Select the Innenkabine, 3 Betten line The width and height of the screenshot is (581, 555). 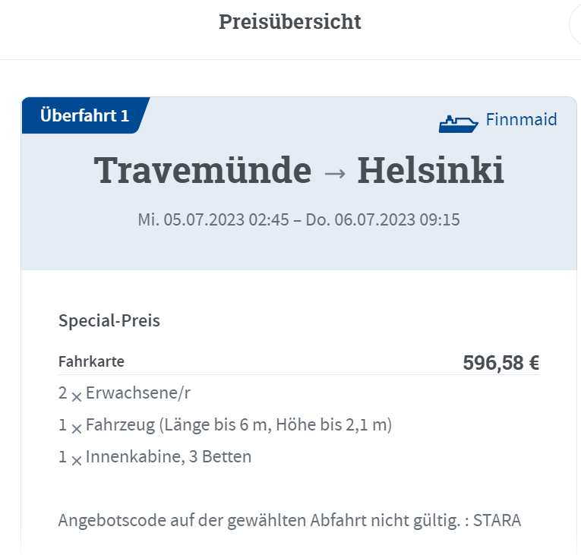[169, 457]
